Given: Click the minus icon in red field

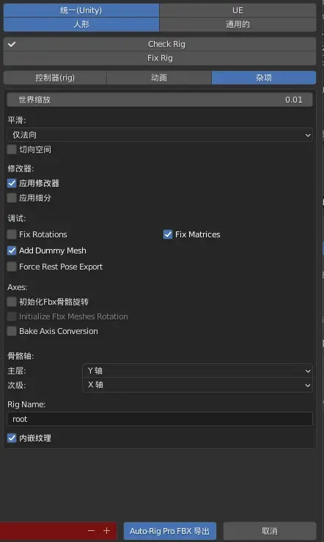Looking at the screenshot, I should point(92,530).
